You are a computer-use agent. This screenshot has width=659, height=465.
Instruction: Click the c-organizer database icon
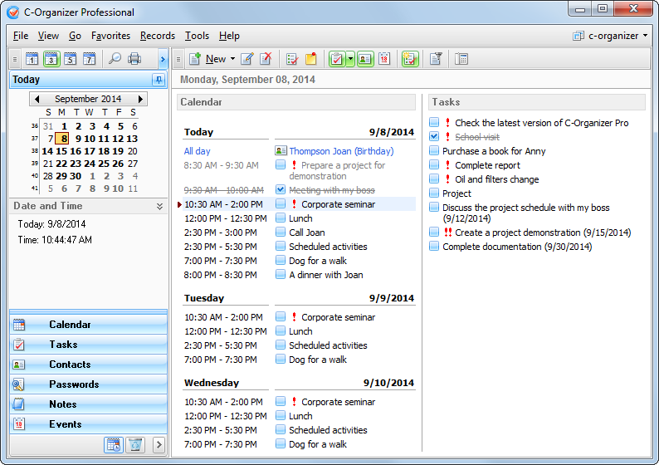578,37
